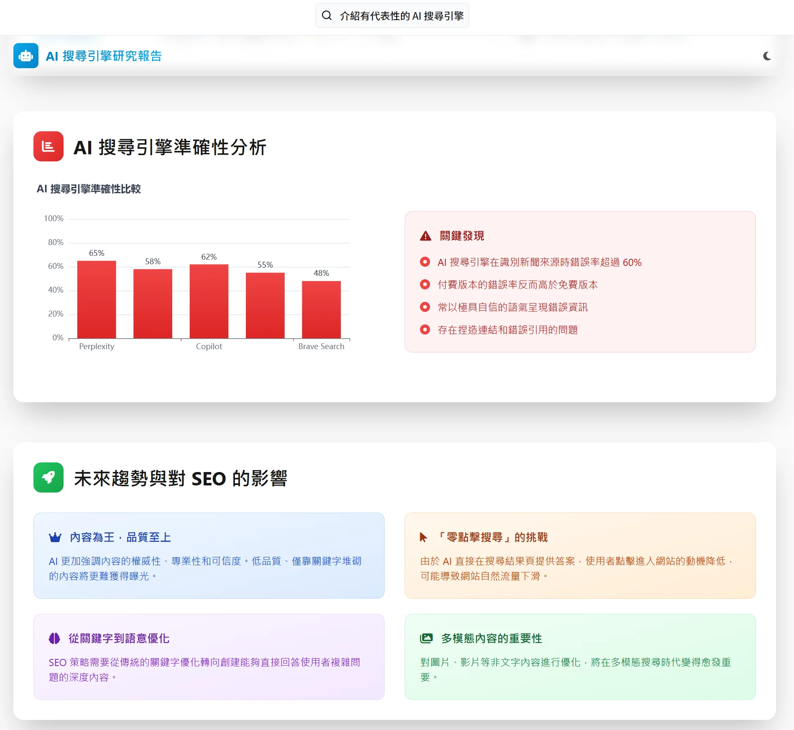
Task: Select the Perplexity 65% bar in chart
Action: [x=97, y=299]
